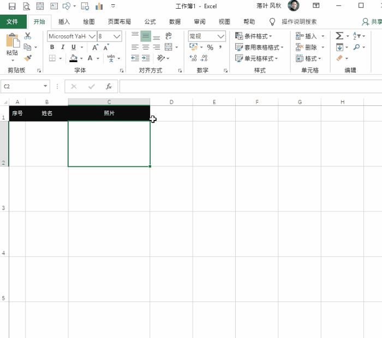Decrease decimal places
382x338 pixels.
coord(204,58)
